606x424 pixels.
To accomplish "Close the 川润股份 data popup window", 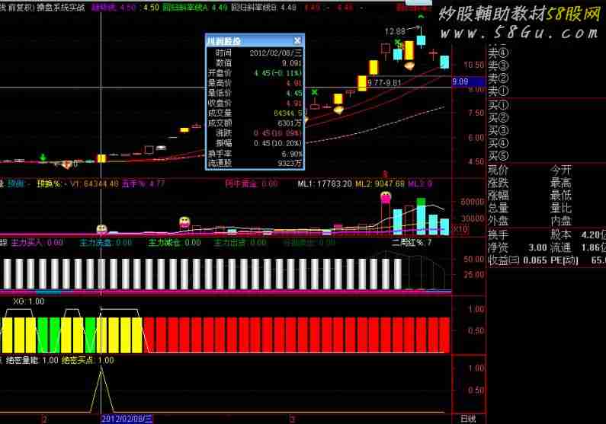I will click(x=297, y=40).
